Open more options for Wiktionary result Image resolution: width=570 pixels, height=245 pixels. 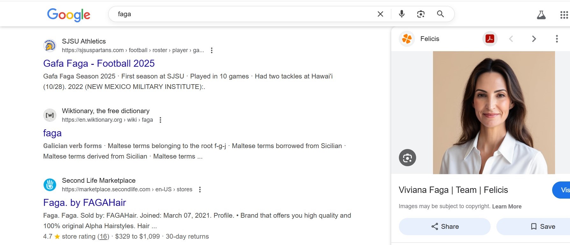click(x=160, y=120)
